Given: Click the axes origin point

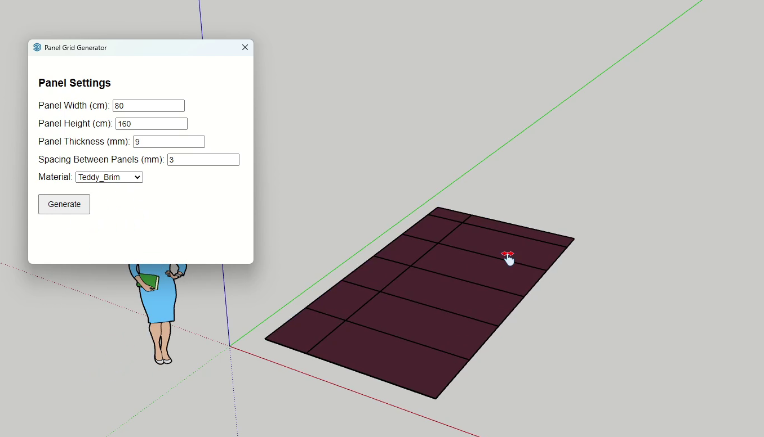Looking at the screenshot, I should coord(230,346).
